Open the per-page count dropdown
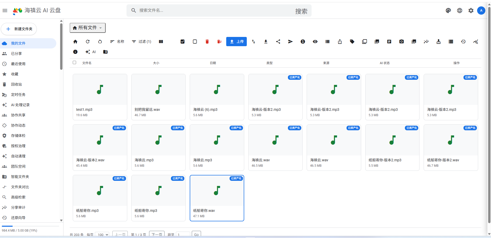The width and height of the screenshot is (491, 238). pos(102,234)
